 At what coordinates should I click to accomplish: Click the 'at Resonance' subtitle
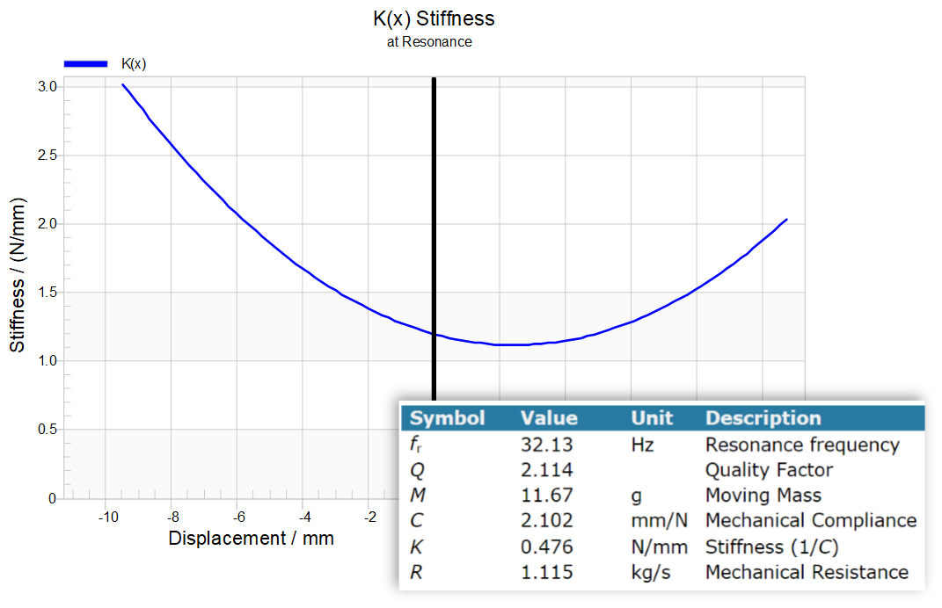(x=429, y=42)
